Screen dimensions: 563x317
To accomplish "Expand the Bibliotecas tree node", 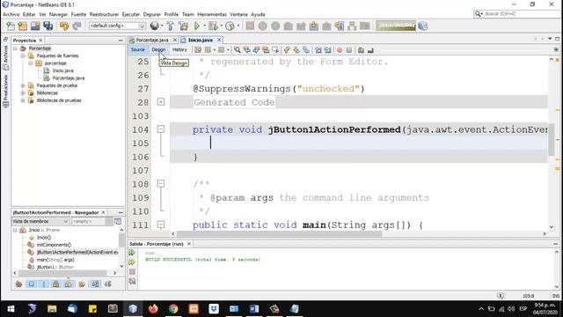I will [x=23, y=92].
